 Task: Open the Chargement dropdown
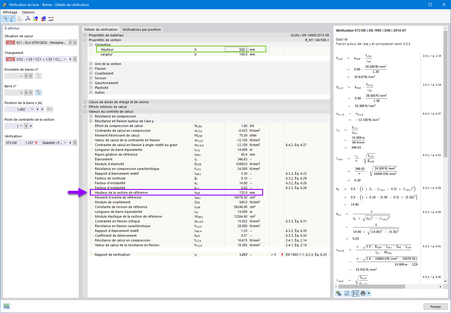click(65, 59)
